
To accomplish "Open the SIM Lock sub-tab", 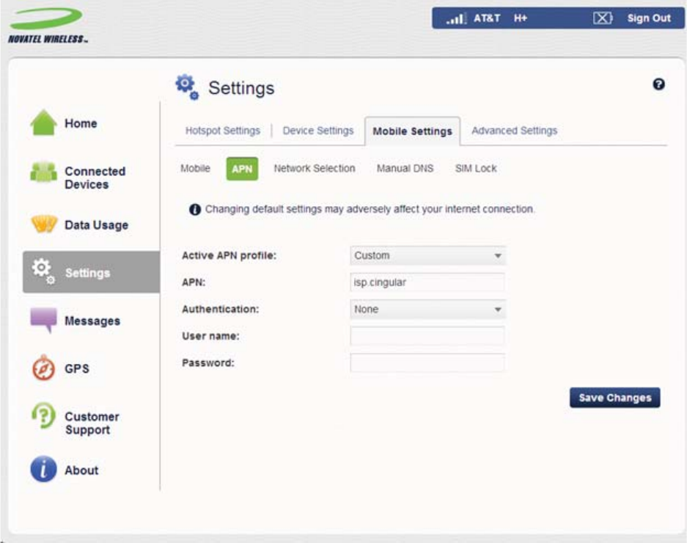I will pyautogui.click(x=476, y=169).
